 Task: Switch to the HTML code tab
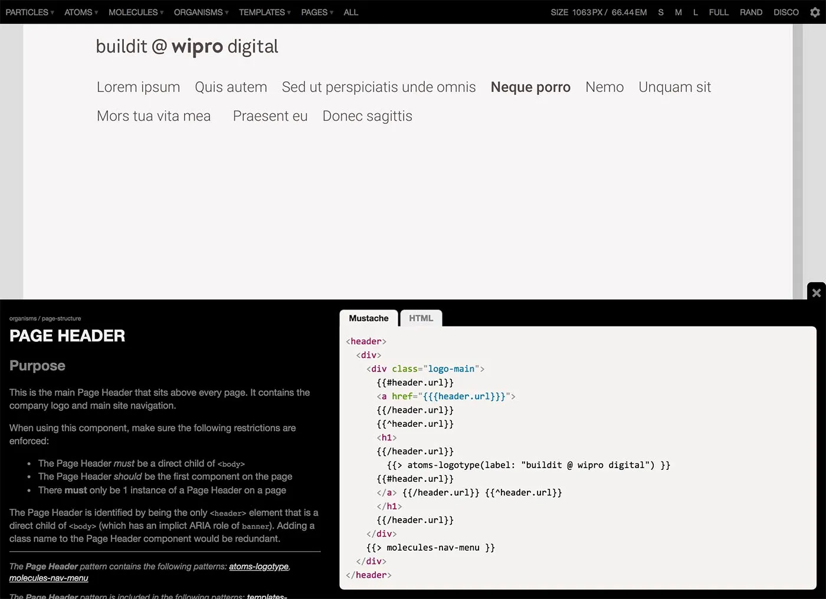click(421, 318)
